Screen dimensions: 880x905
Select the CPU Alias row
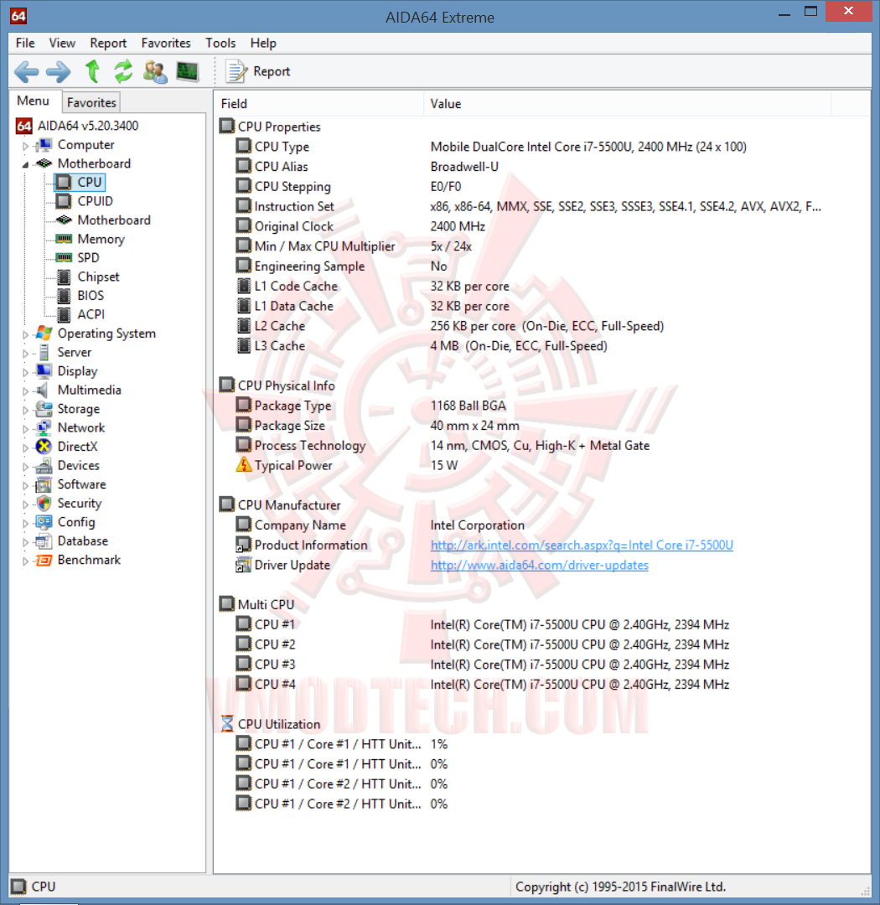541,166
